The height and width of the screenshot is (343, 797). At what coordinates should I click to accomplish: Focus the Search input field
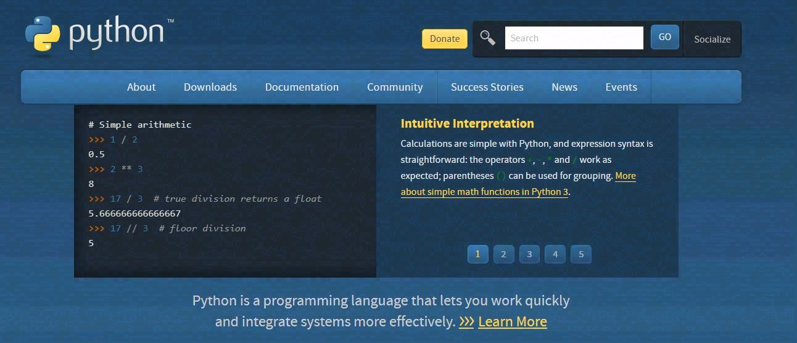pos(574,38)
